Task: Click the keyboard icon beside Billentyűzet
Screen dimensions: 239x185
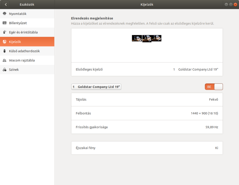Action: 4,23
